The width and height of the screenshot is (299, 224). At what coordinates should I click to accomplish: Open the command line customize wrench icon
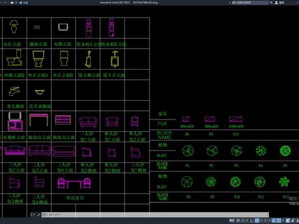(x=39, y=215)
